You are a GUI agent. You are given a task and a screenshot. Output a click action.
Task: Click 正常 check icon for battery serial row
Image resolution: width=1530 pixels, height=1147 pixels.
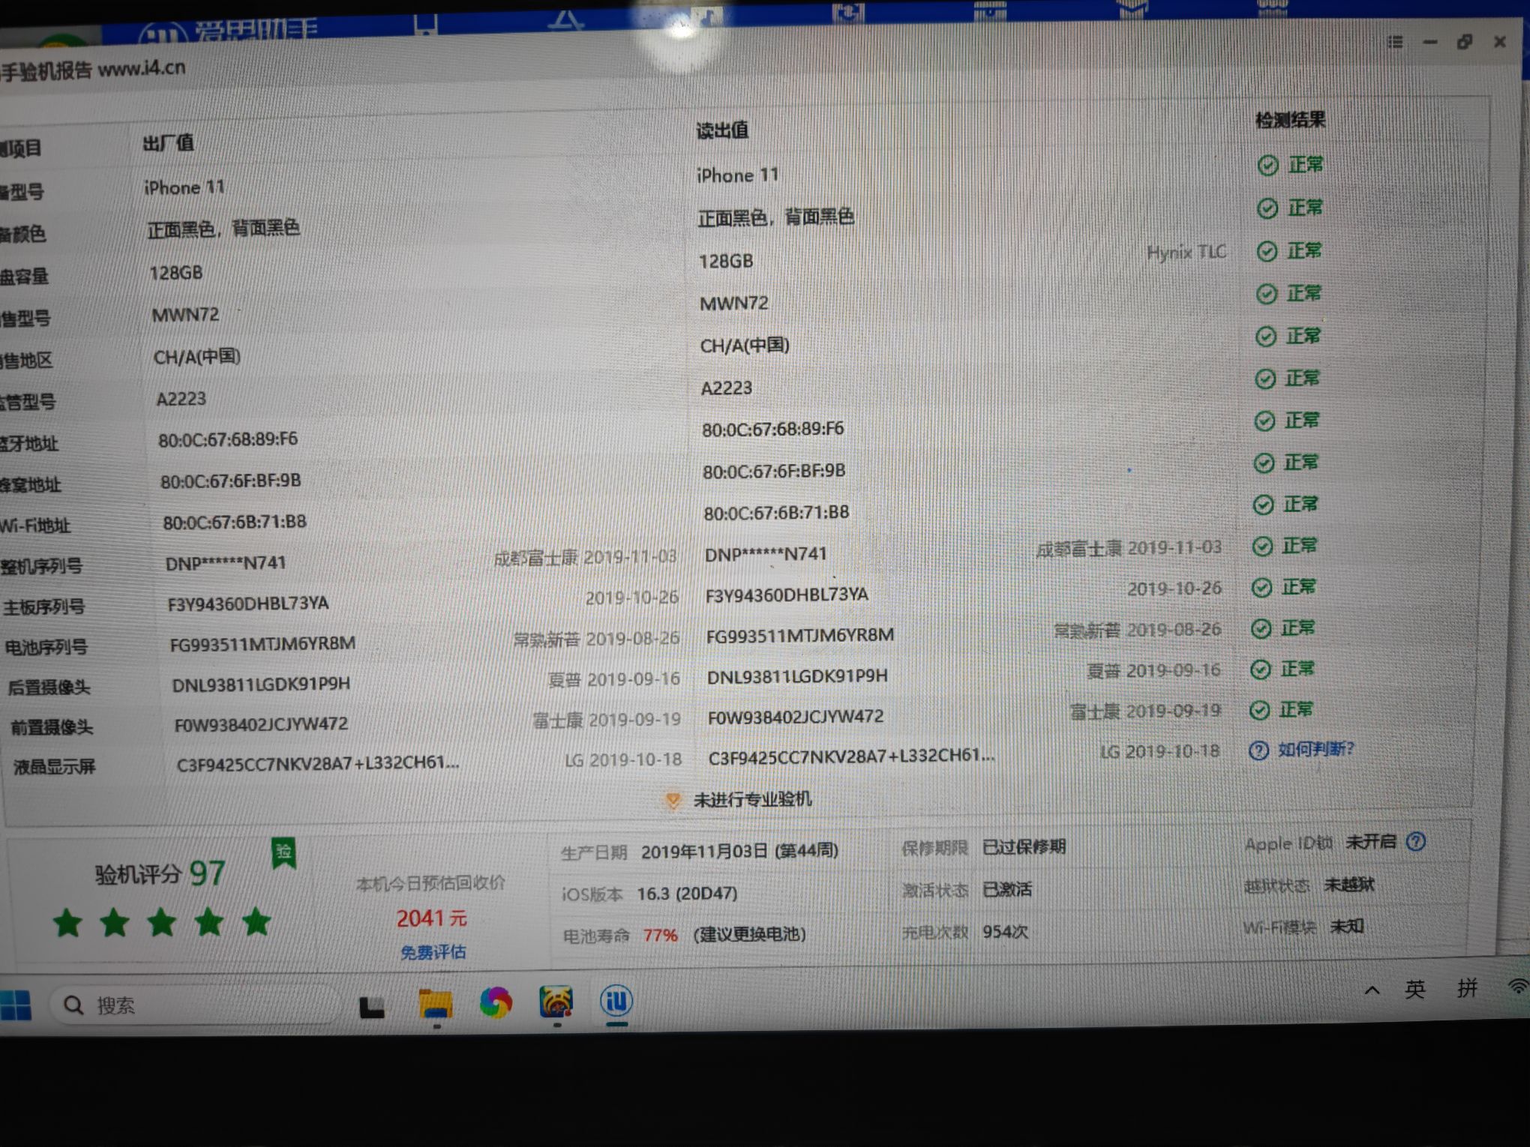pyautogui.click(x=1261, y=628)
